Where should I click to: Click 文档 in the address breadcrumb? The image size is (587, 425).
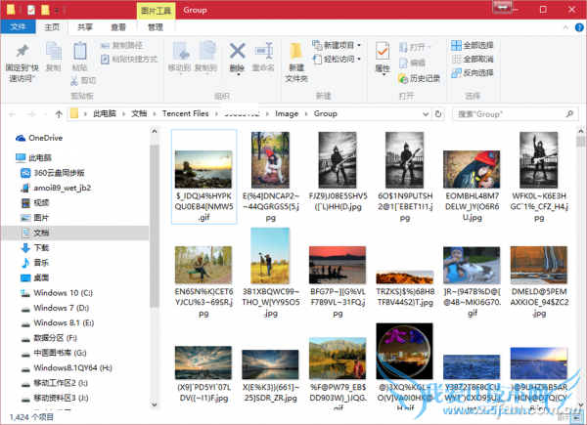pos(139,113)
